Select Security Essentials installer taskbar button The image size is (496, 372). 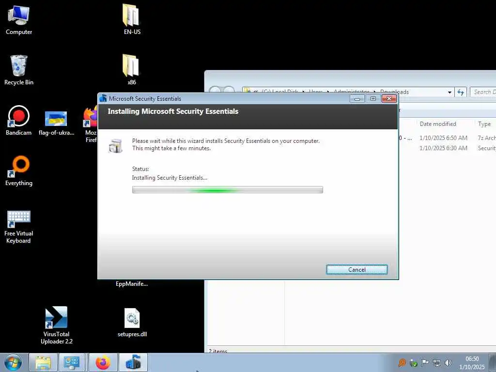click(x=133, y=362)
